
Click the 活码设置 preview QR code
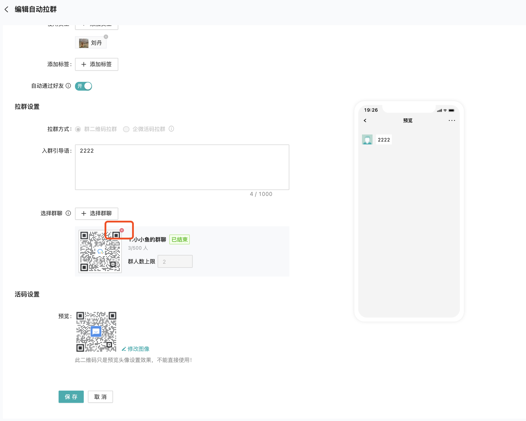click(96, 332)
